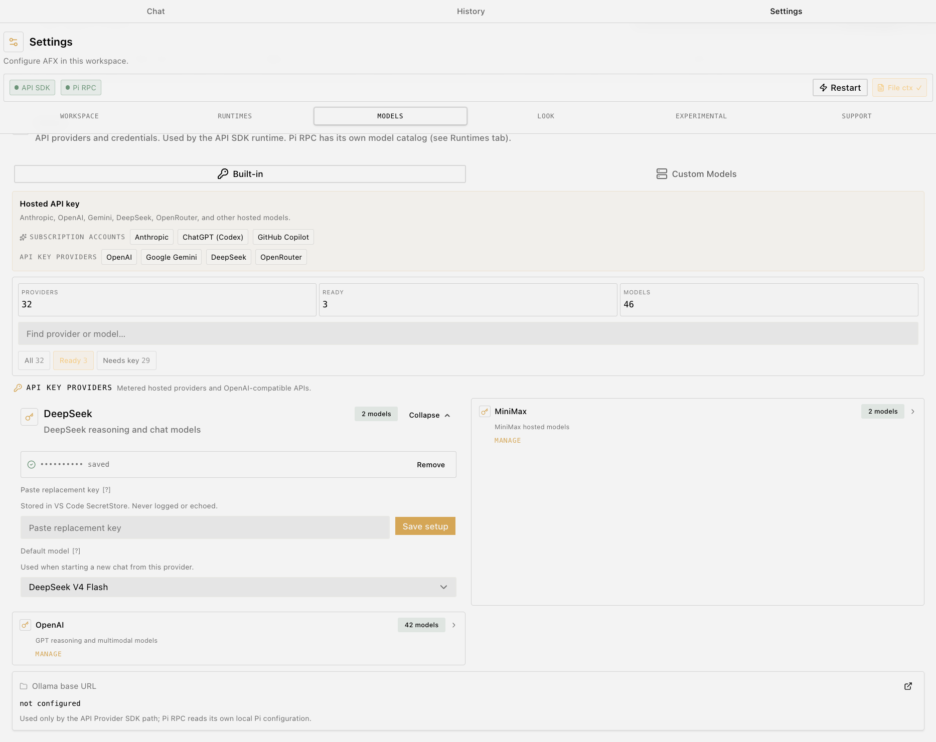Click the saved key checkmark icon

tap(31, 465)
